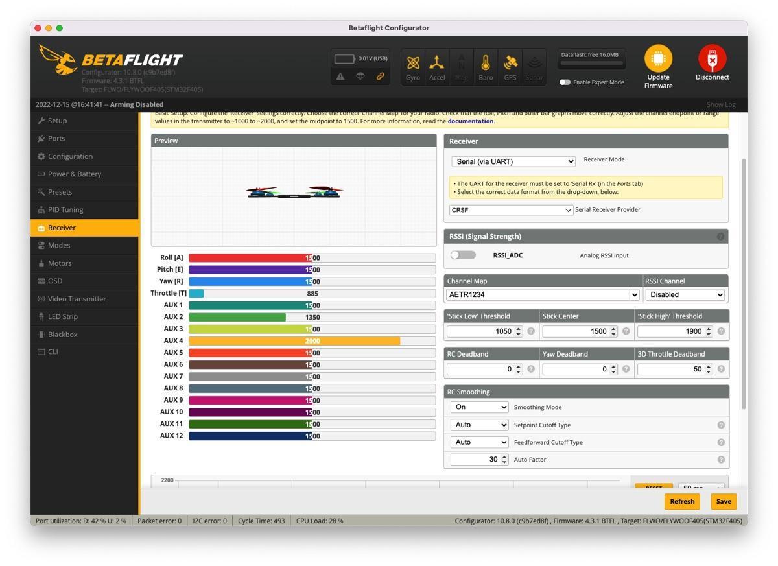Click the Auto Factor stepper arrows

tap(504, 459)
